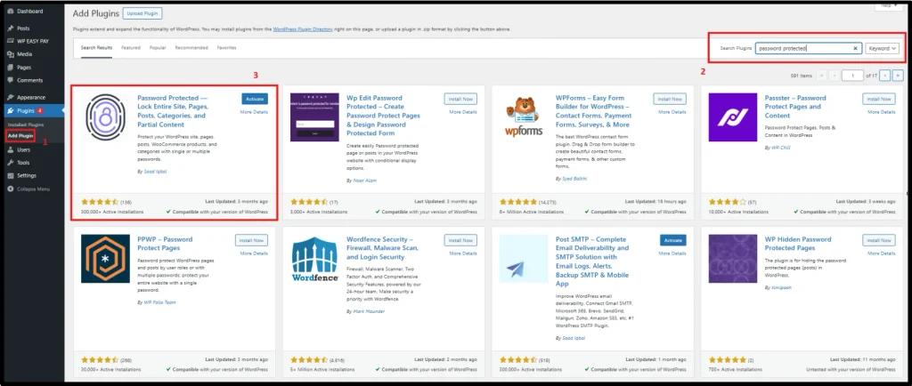Viewport: 912px width, 386px height.
Task: Click the current page number field
Action: (x=852, y=76)
